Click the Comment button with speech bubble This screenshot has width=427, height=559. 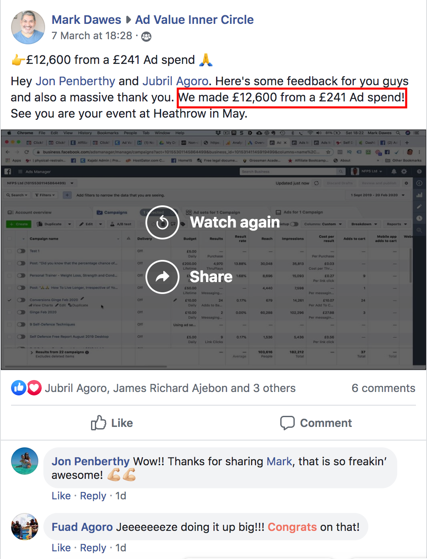pyautogui.click(x=316, y=423)
